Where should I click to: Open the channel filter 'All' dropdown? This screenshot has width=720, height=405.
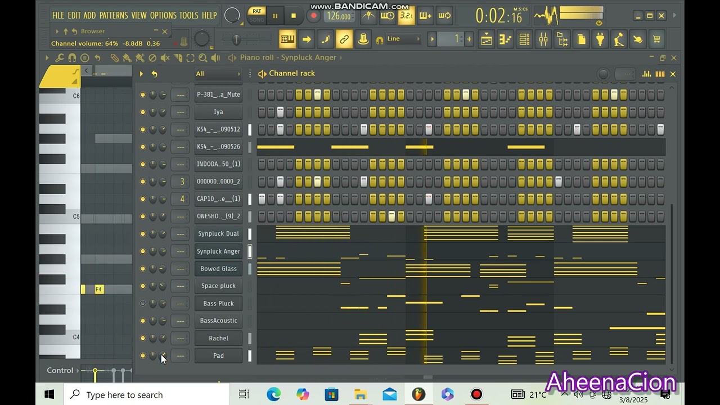click(x=218, y=74)
